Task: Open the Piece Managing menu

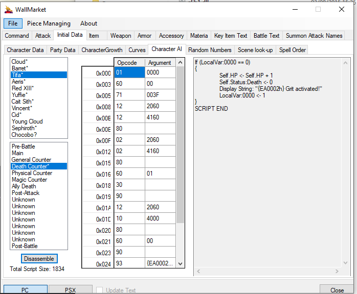Action: pyautogui.click(x=49, y=23)
